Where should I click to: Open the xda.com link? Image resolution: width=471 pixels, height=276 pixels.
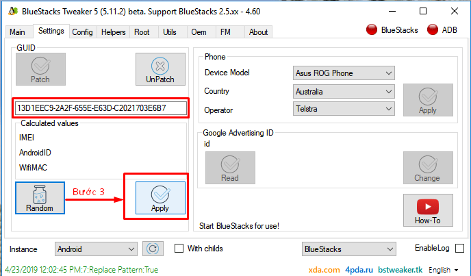click(x=324, y=270)
